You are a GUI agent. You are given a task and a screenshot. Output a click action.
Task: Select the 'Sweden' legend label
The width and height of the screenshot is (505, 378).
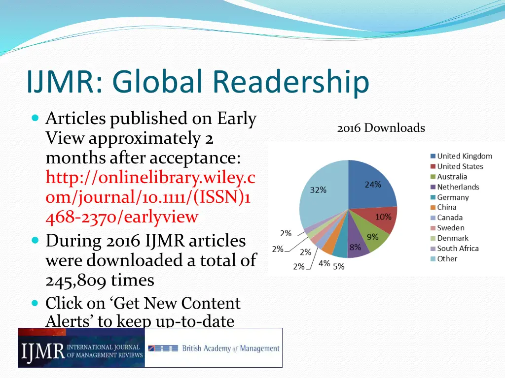tap(451, 228)
